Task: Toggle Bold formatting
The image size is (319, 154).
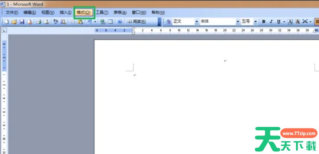Action: click(x=264, y=22)
